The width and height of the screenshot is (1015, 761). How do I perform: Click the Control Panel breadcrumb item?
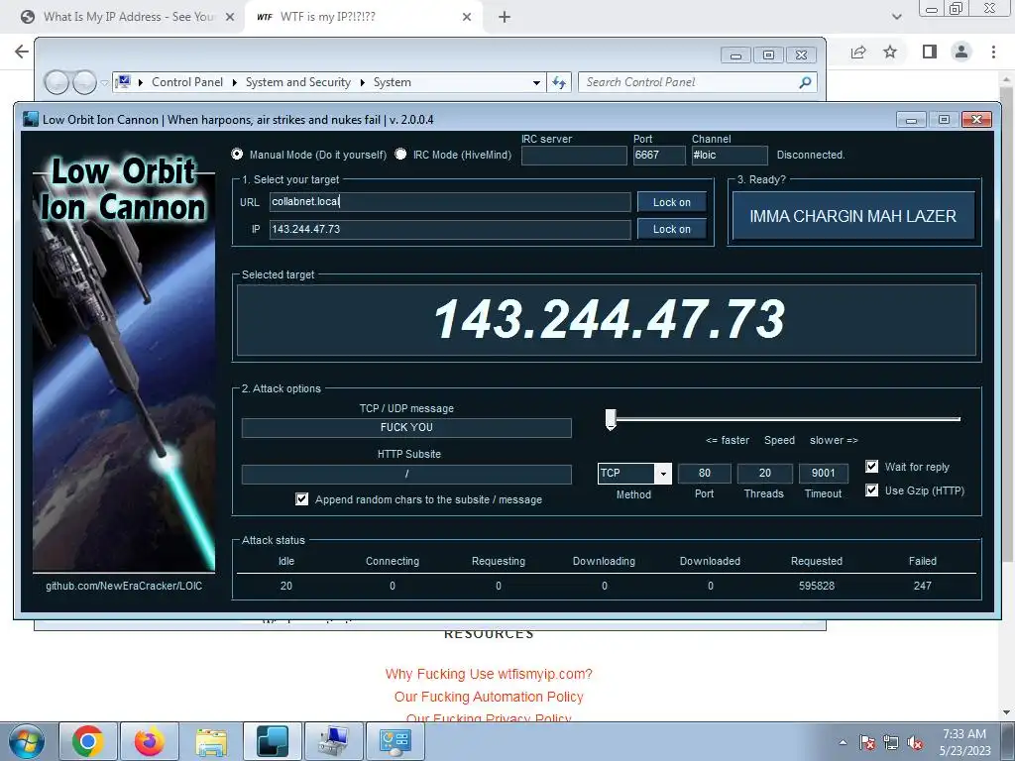187,82
